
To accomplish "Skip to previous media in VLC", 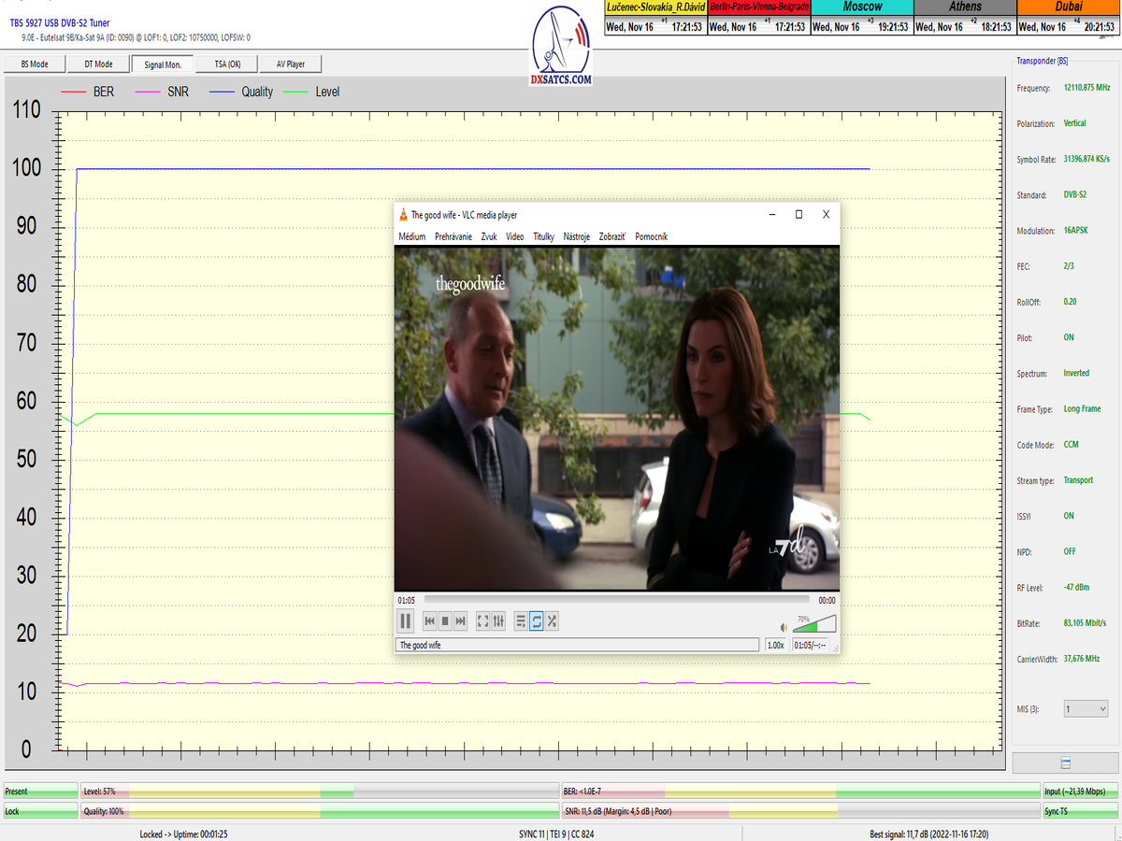I will pos(430,620).
